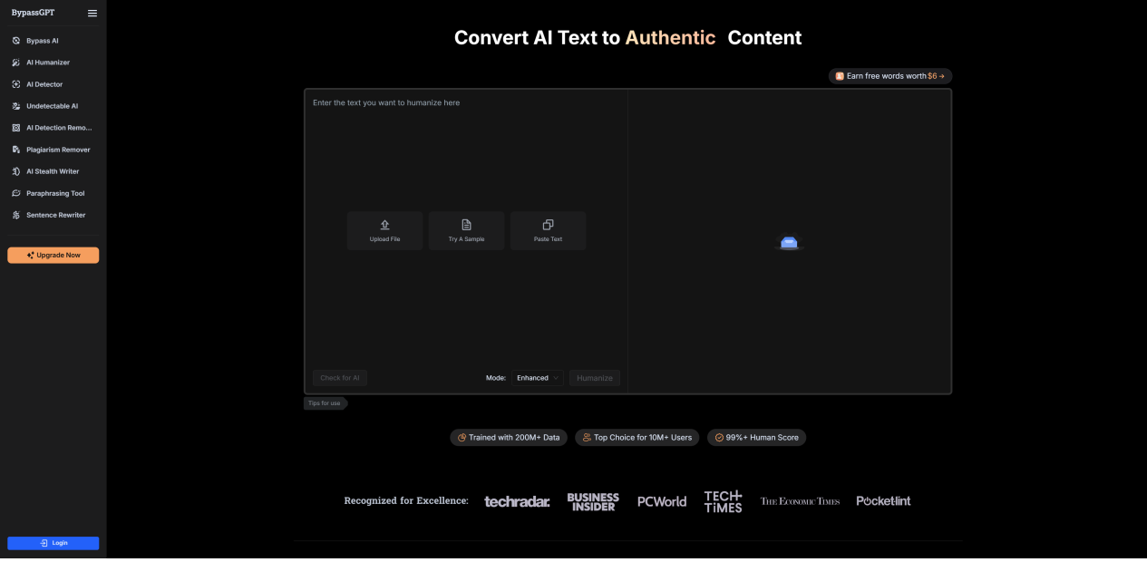Click the Undetectable AI sidebar icon

16,106
